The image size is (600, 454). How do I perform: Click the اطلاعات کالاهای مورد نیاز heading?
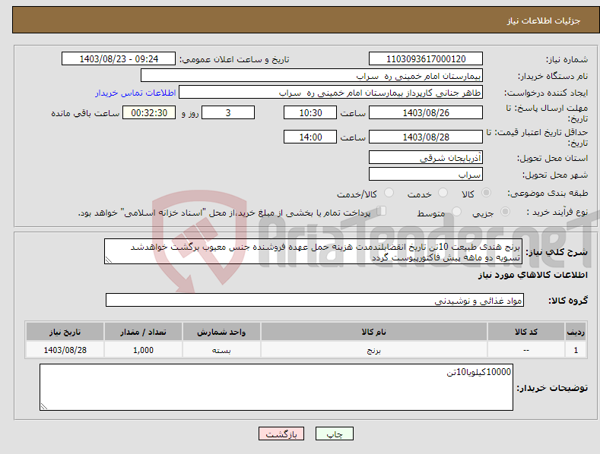pos(532,275)
